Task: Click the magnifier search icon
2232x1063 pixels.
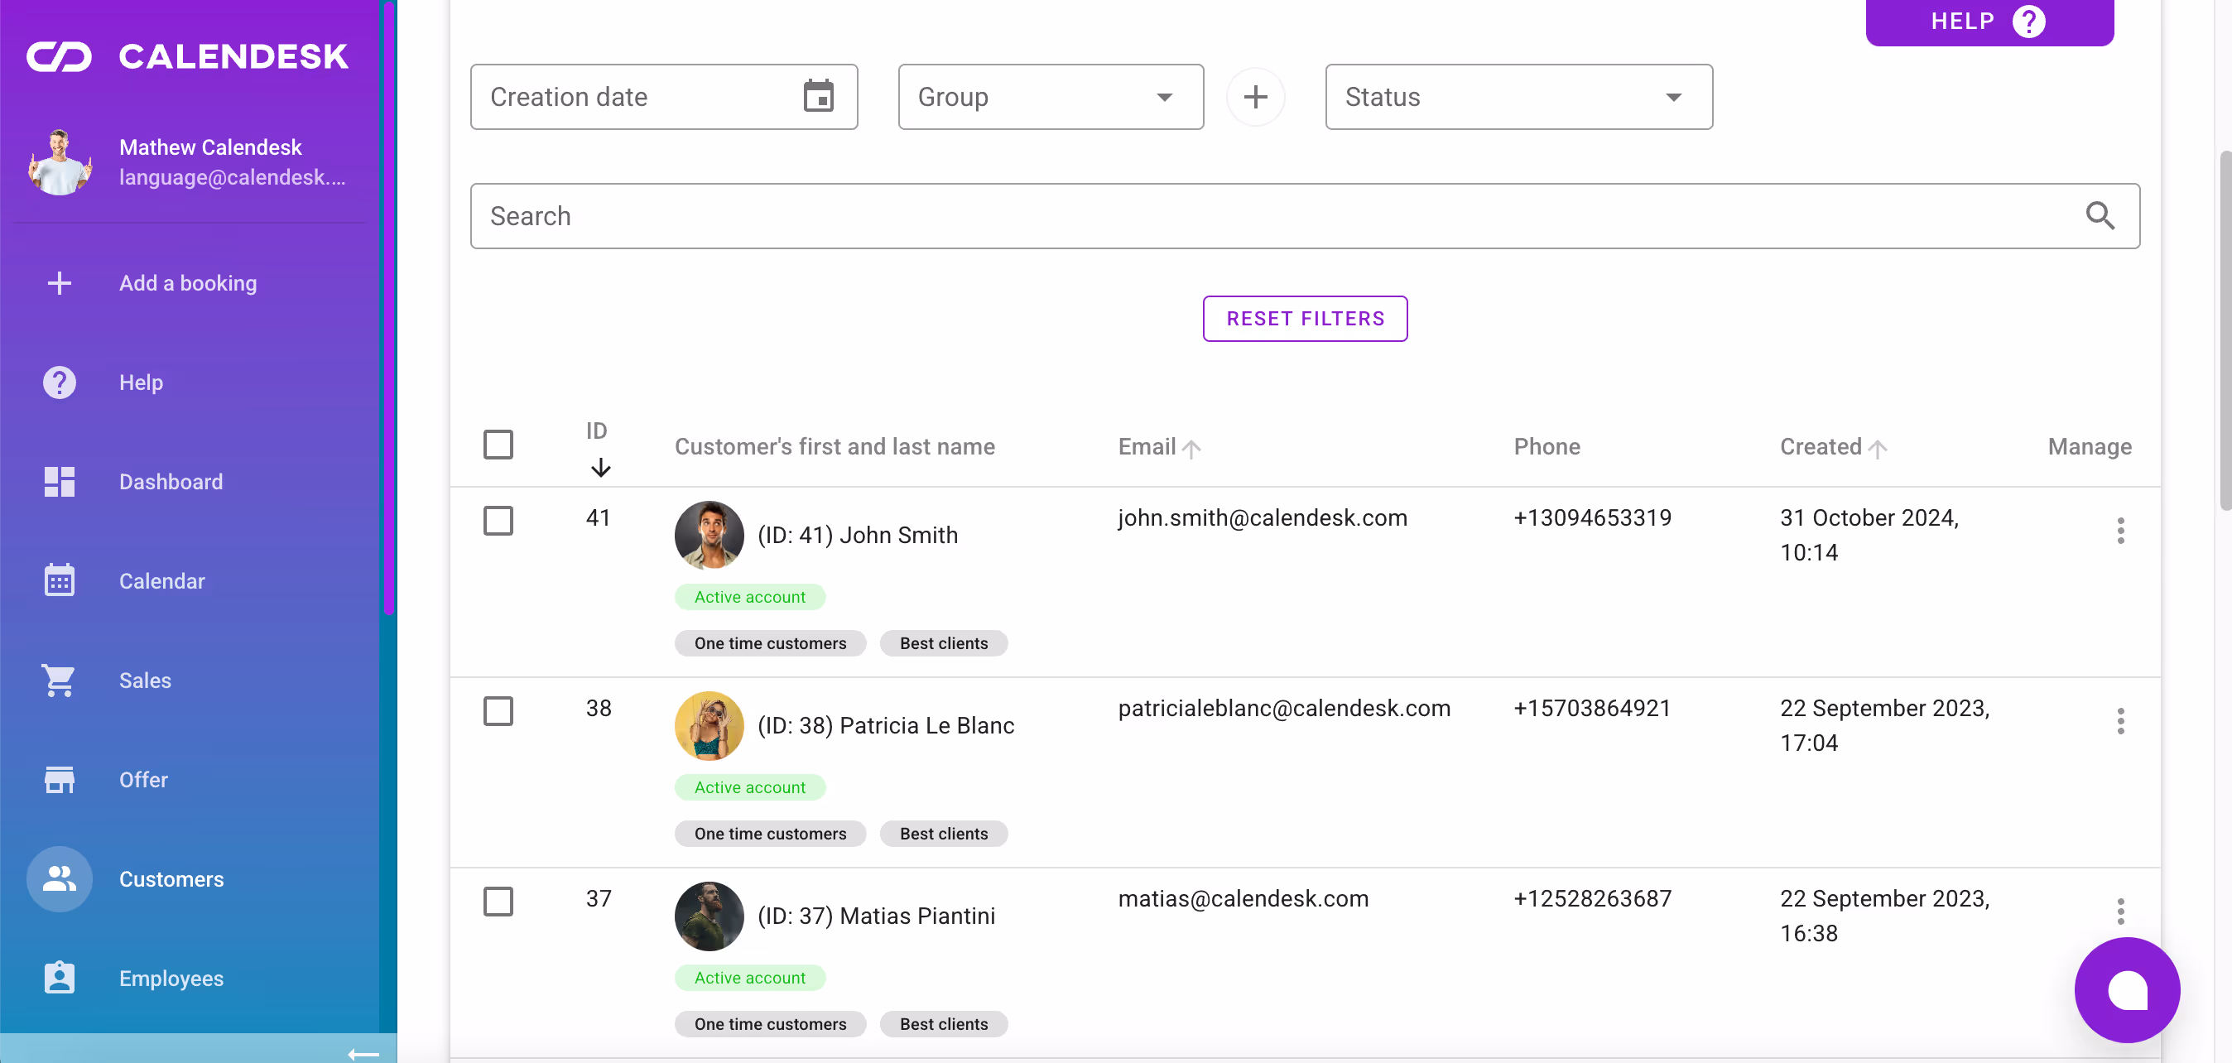Action: point(2100,216)
